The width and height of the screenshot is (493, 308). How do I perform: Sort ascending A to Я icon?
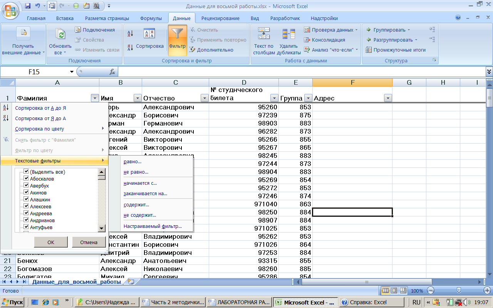tap(130, 33)
